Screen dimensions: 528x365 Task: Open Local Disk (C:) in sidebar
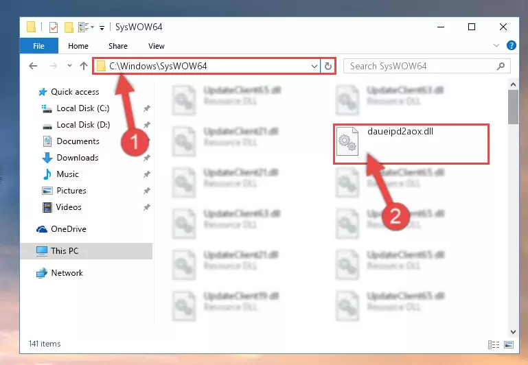pos(83,108)
